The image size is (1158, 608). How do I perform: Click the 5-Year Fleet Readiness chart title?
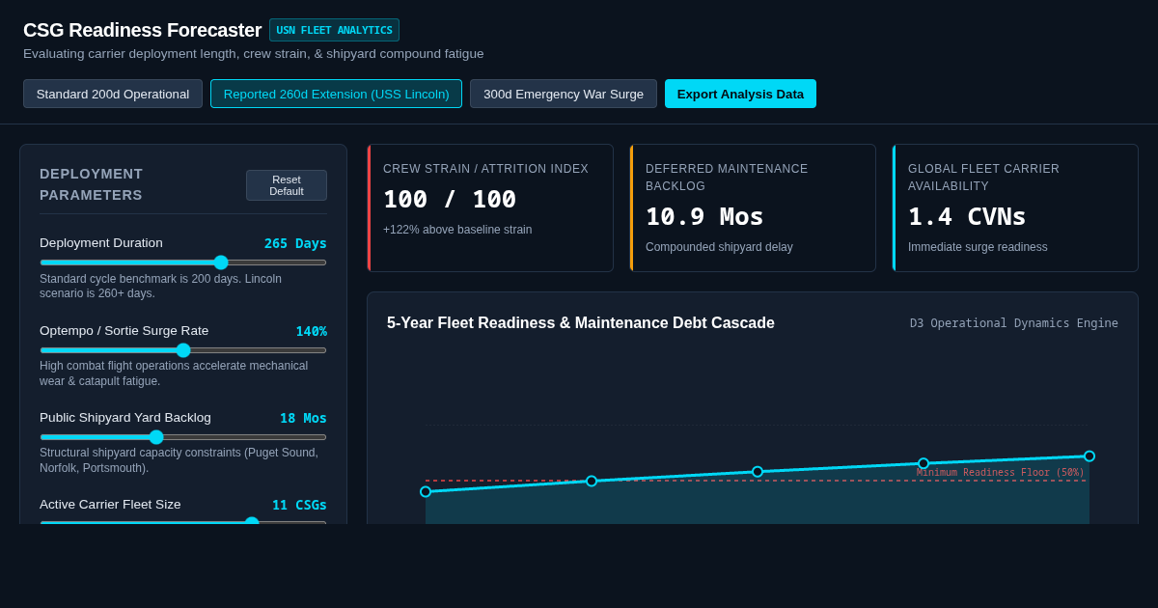pyautogui.click(x=581, y=323)
